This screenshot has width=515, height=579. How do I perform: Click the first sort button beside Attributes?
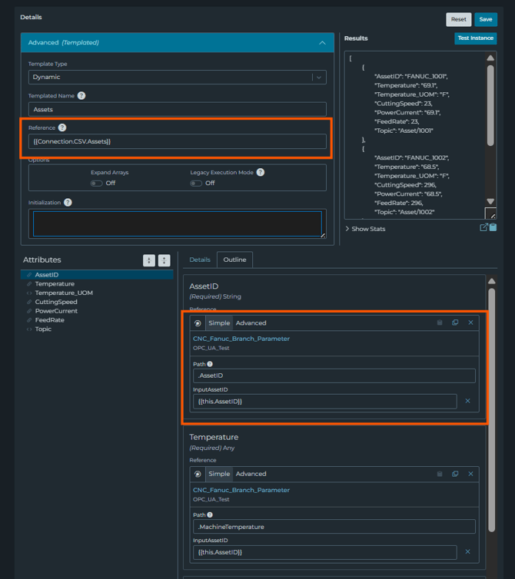click(149, 260)
